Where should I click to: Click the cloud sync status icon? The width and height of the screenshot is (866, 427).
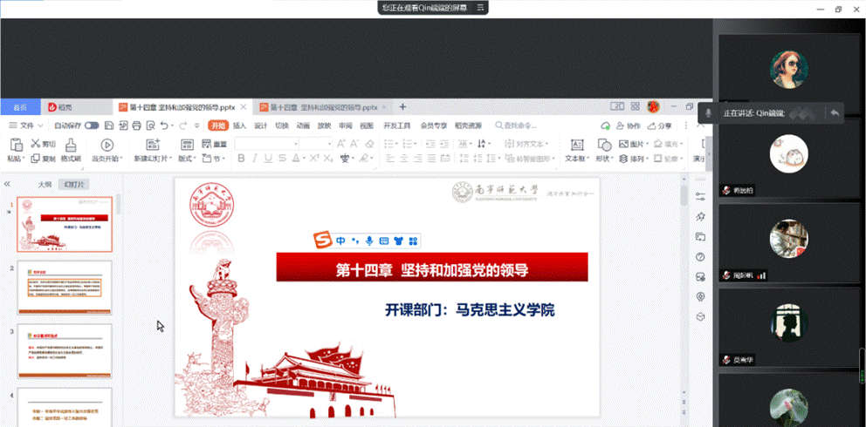(605, 125)
